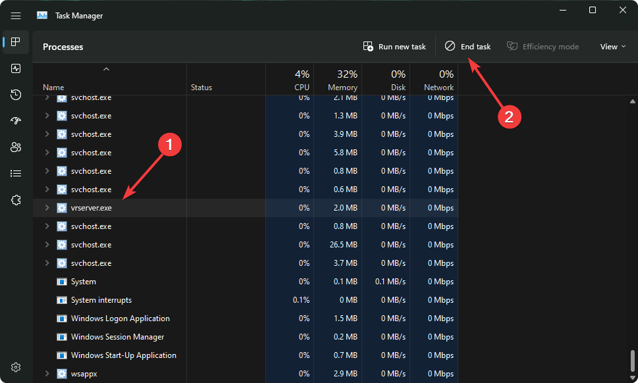Open the Performance page from sidebar
Screen dimensions: 638x383
(x=16, y=68)
